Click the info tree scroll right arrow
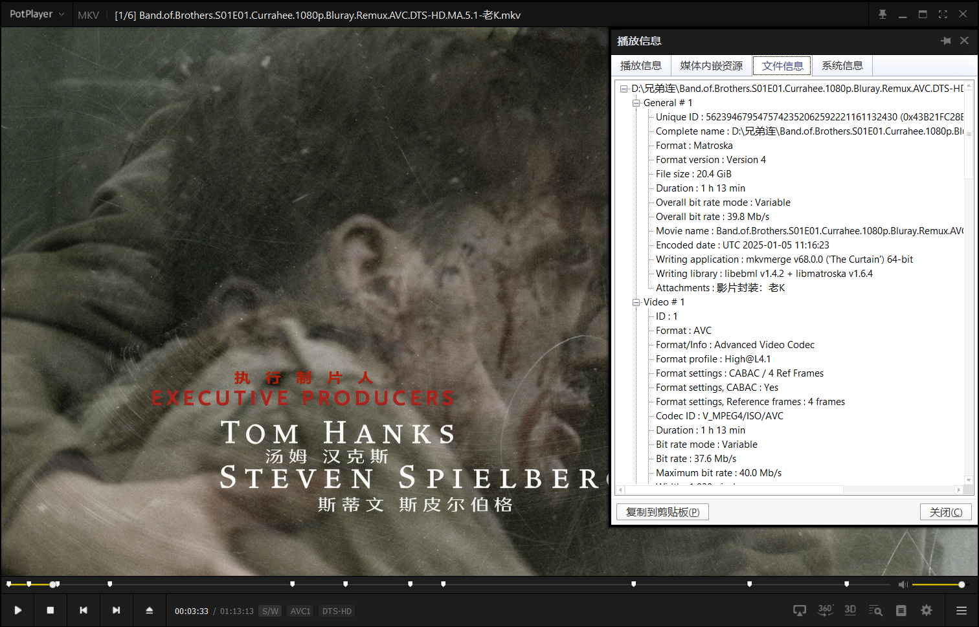The height and width of the screenshot is (627, 979). pyautogui.click(x=959, y=490)
